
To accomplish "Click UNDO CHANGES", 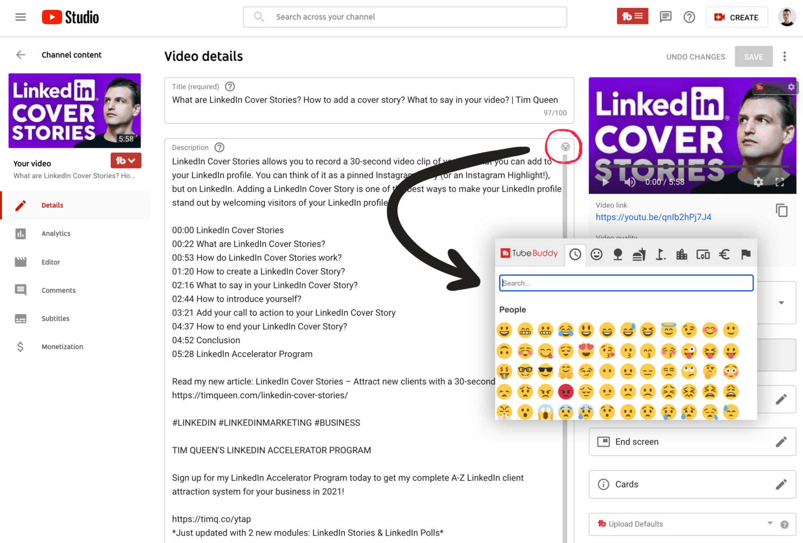I will (695, 57).
